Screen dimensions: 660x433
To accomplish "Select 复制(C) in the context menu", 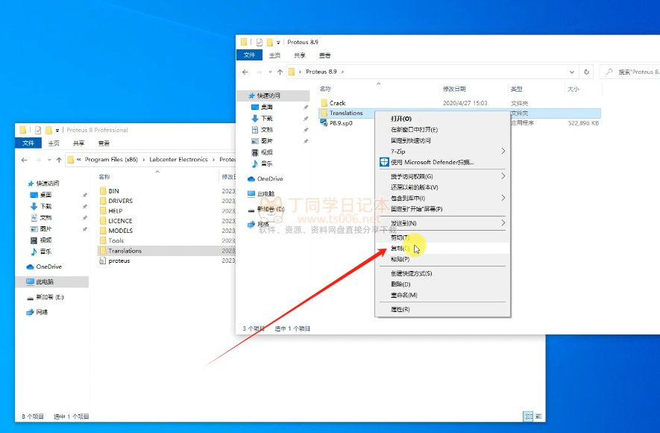I will (x=442, y=249).
